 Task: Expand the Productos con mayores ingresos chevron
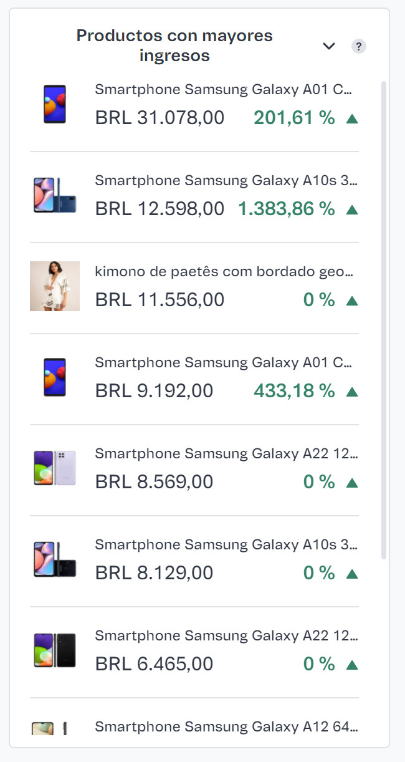pyautogui.click(x=329, y=46)
